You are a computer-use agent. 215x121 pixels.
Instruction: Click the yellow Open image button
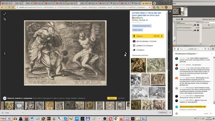(x=148, y=36)
